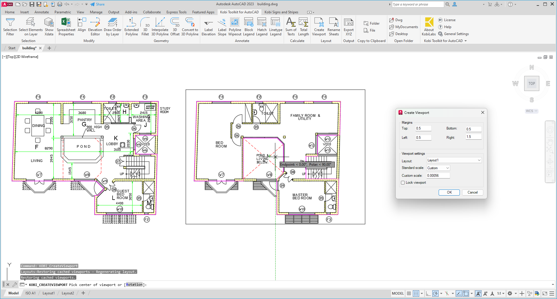
Task: Open Spreadsheet Properties tool
Action: click(x=66, y=27)
